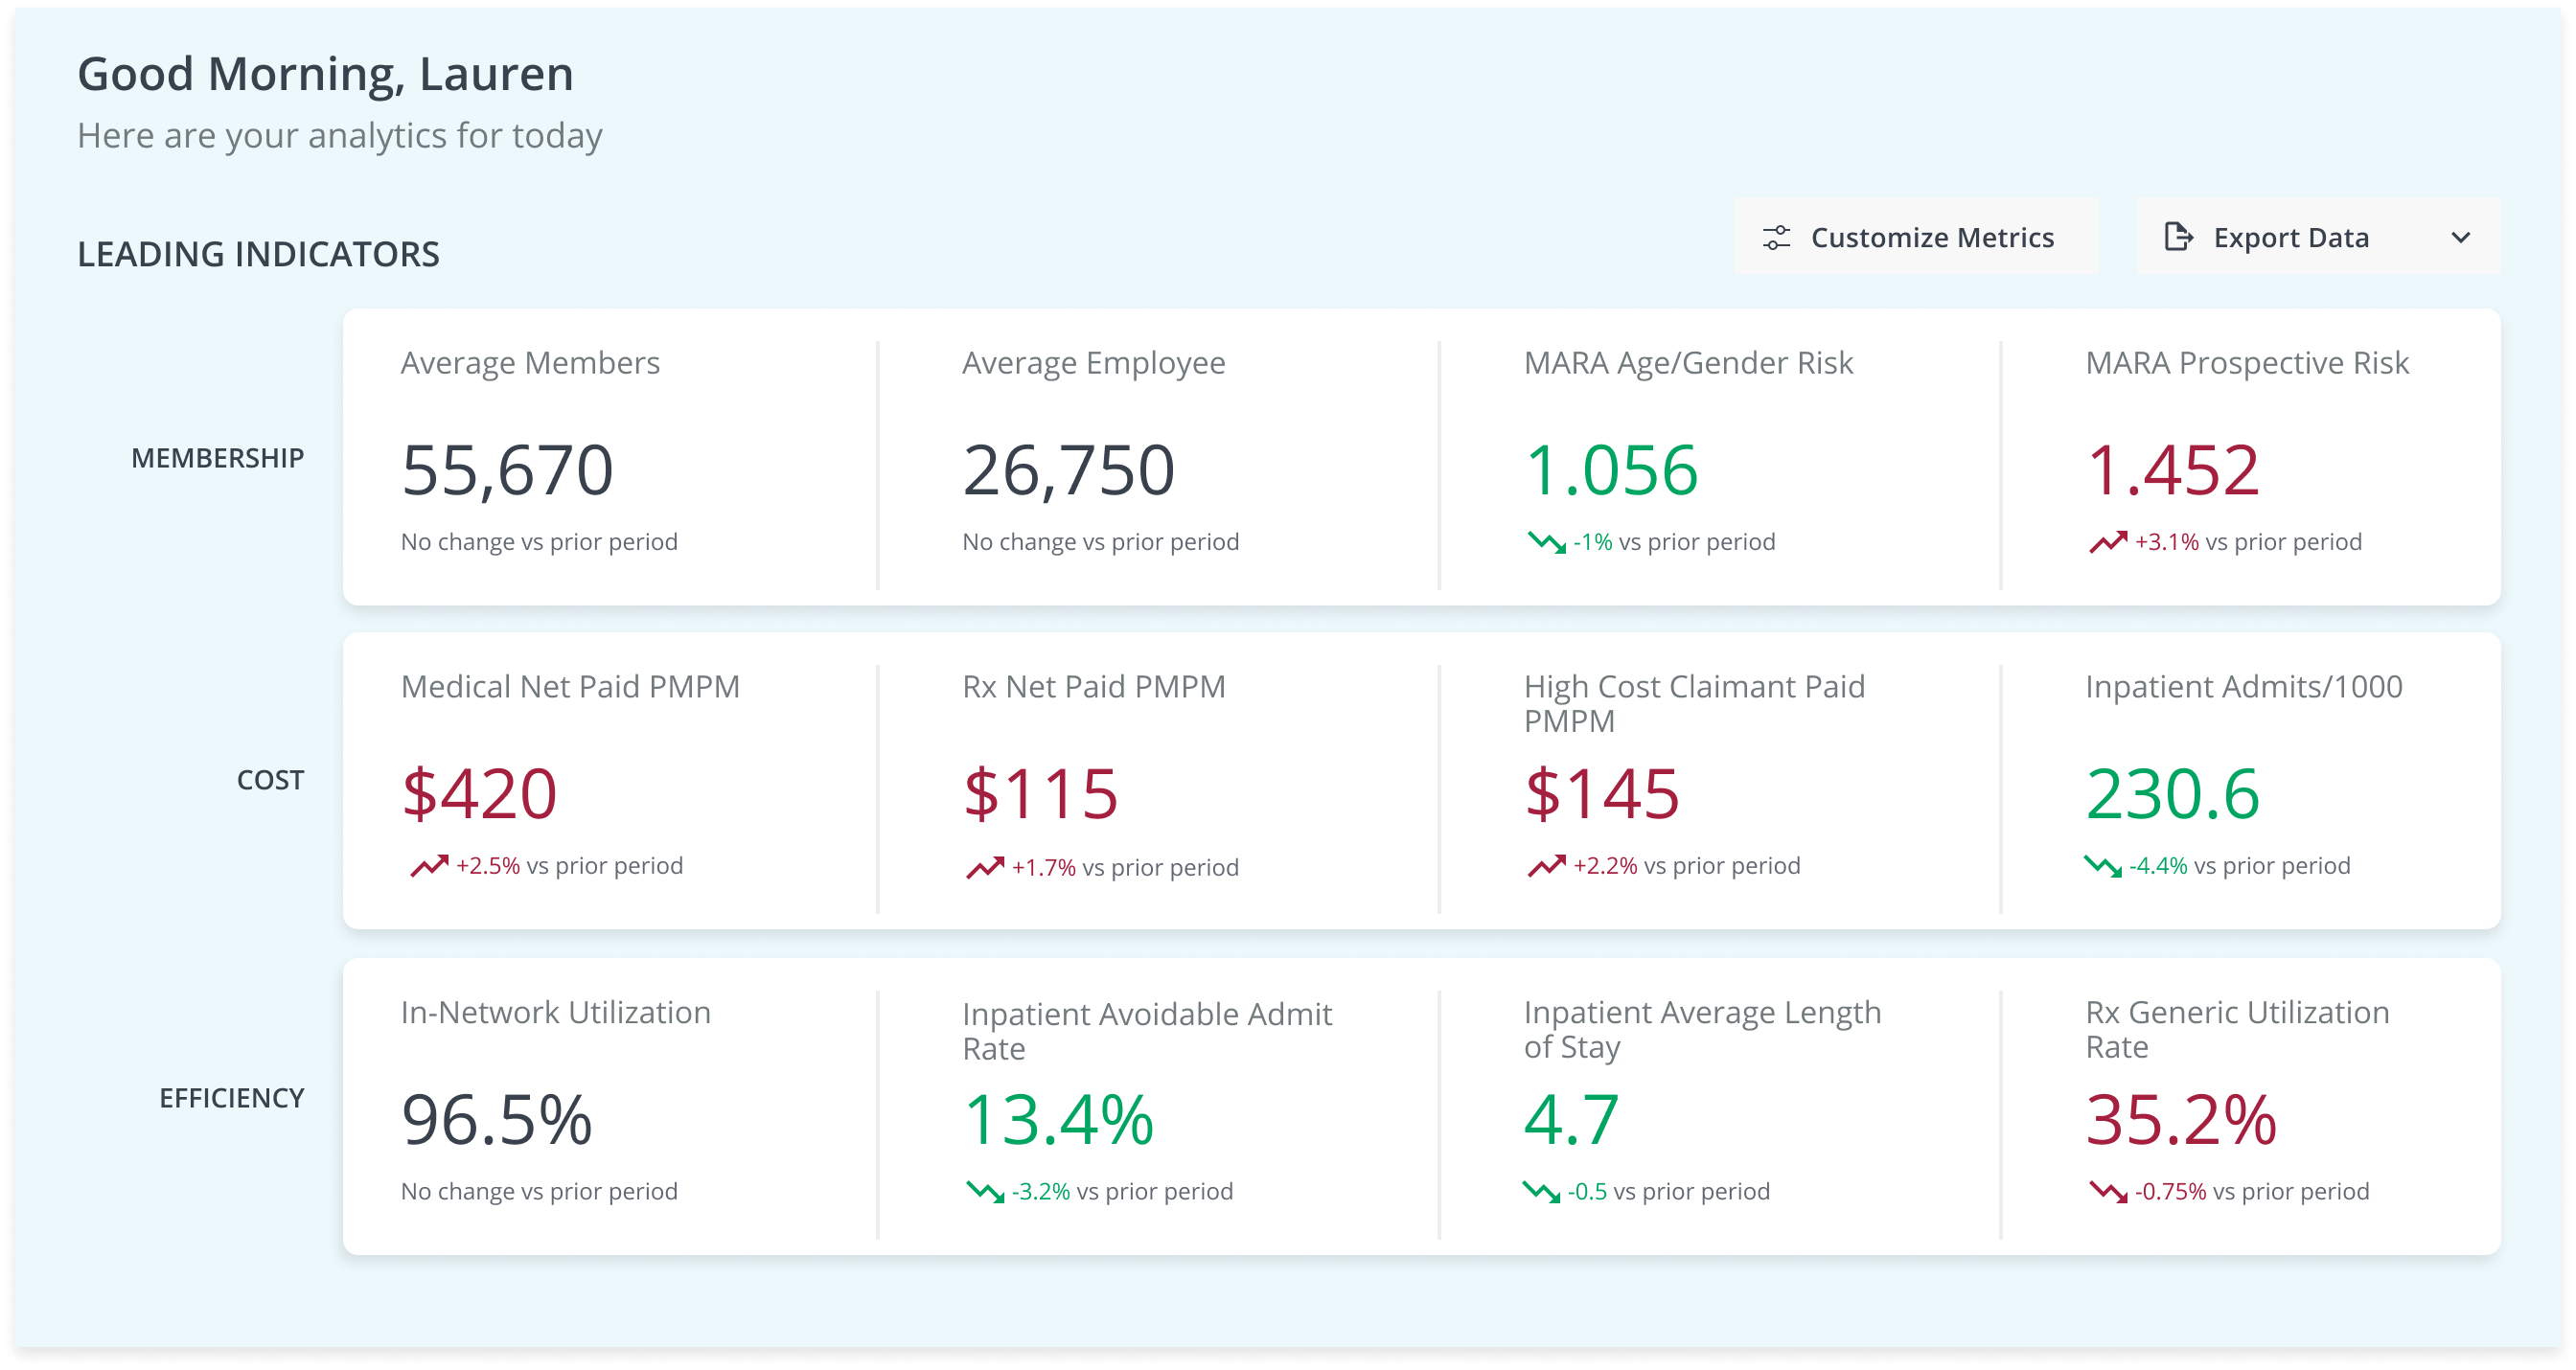Click the LEADING INDICATORS heading

click(x=258, y=254)
